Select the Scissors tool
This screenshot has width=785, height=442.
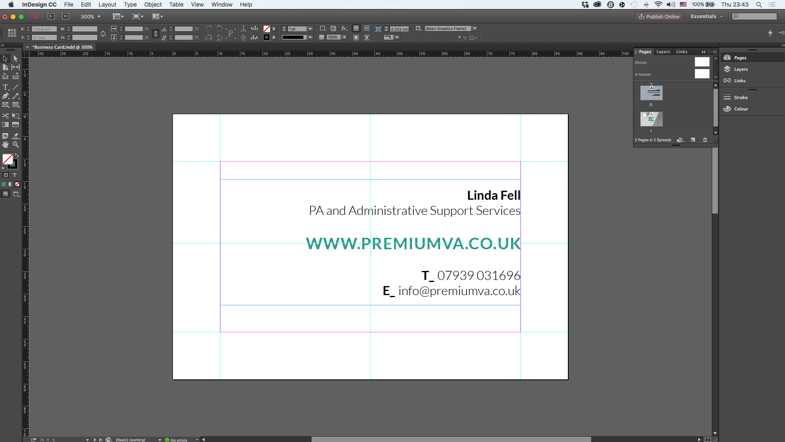tap(5, 116)
